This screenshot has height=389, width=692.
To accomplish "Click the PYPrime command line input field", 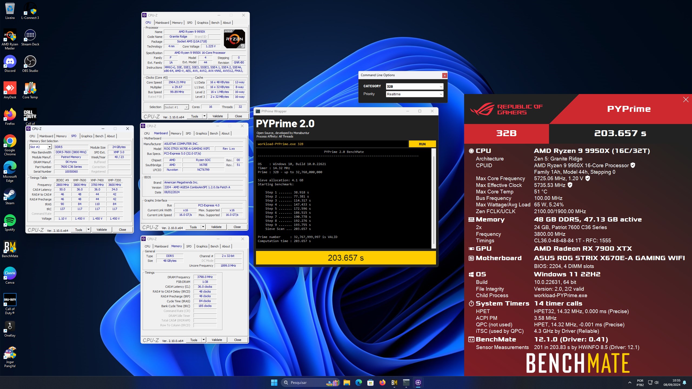I will pyautogui.click(x=332, y=144).
